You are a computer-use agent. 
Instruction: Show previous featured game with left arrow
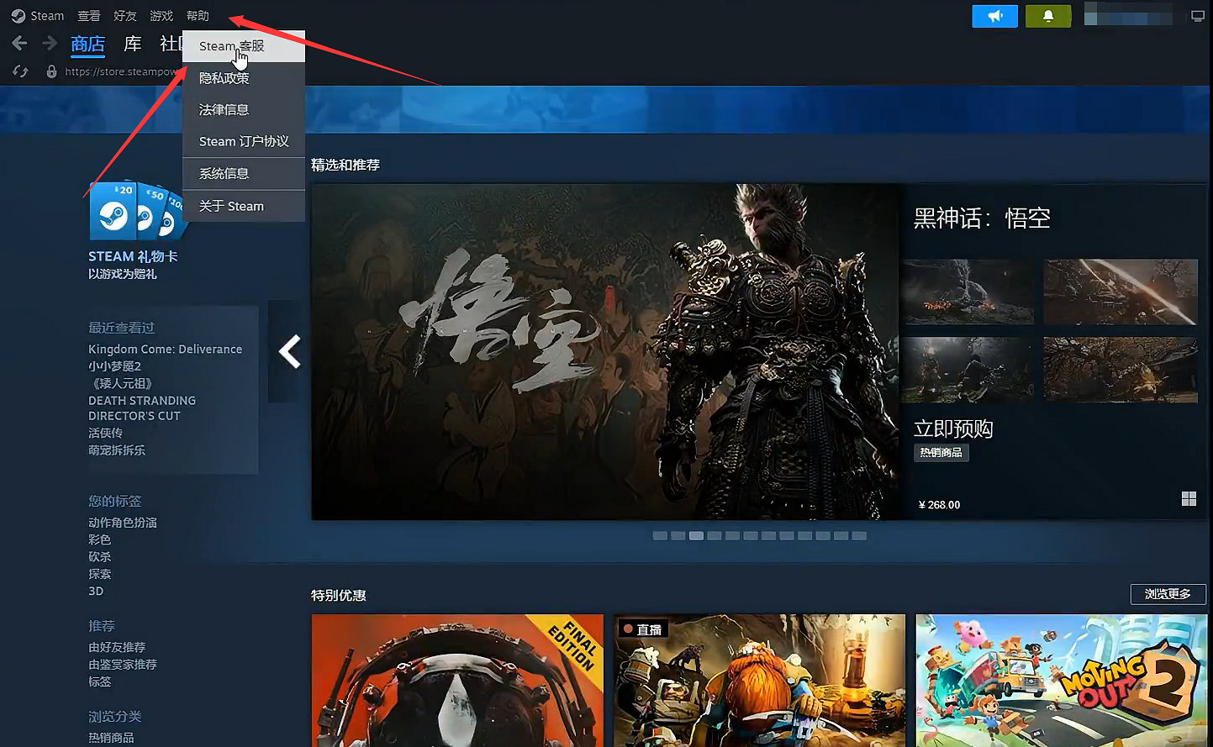point(289,351)
